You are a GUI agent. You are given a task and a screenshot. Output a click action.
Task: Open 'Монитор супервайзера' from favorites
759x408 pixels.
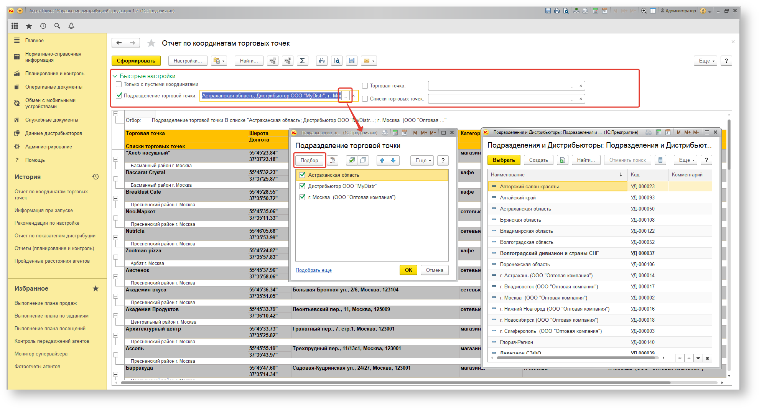[x=41, y=354]
